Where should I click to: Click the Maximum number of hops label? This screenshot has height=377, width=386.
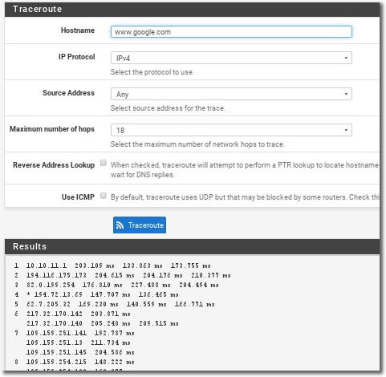pyautogui.click(x=52, y=129)
